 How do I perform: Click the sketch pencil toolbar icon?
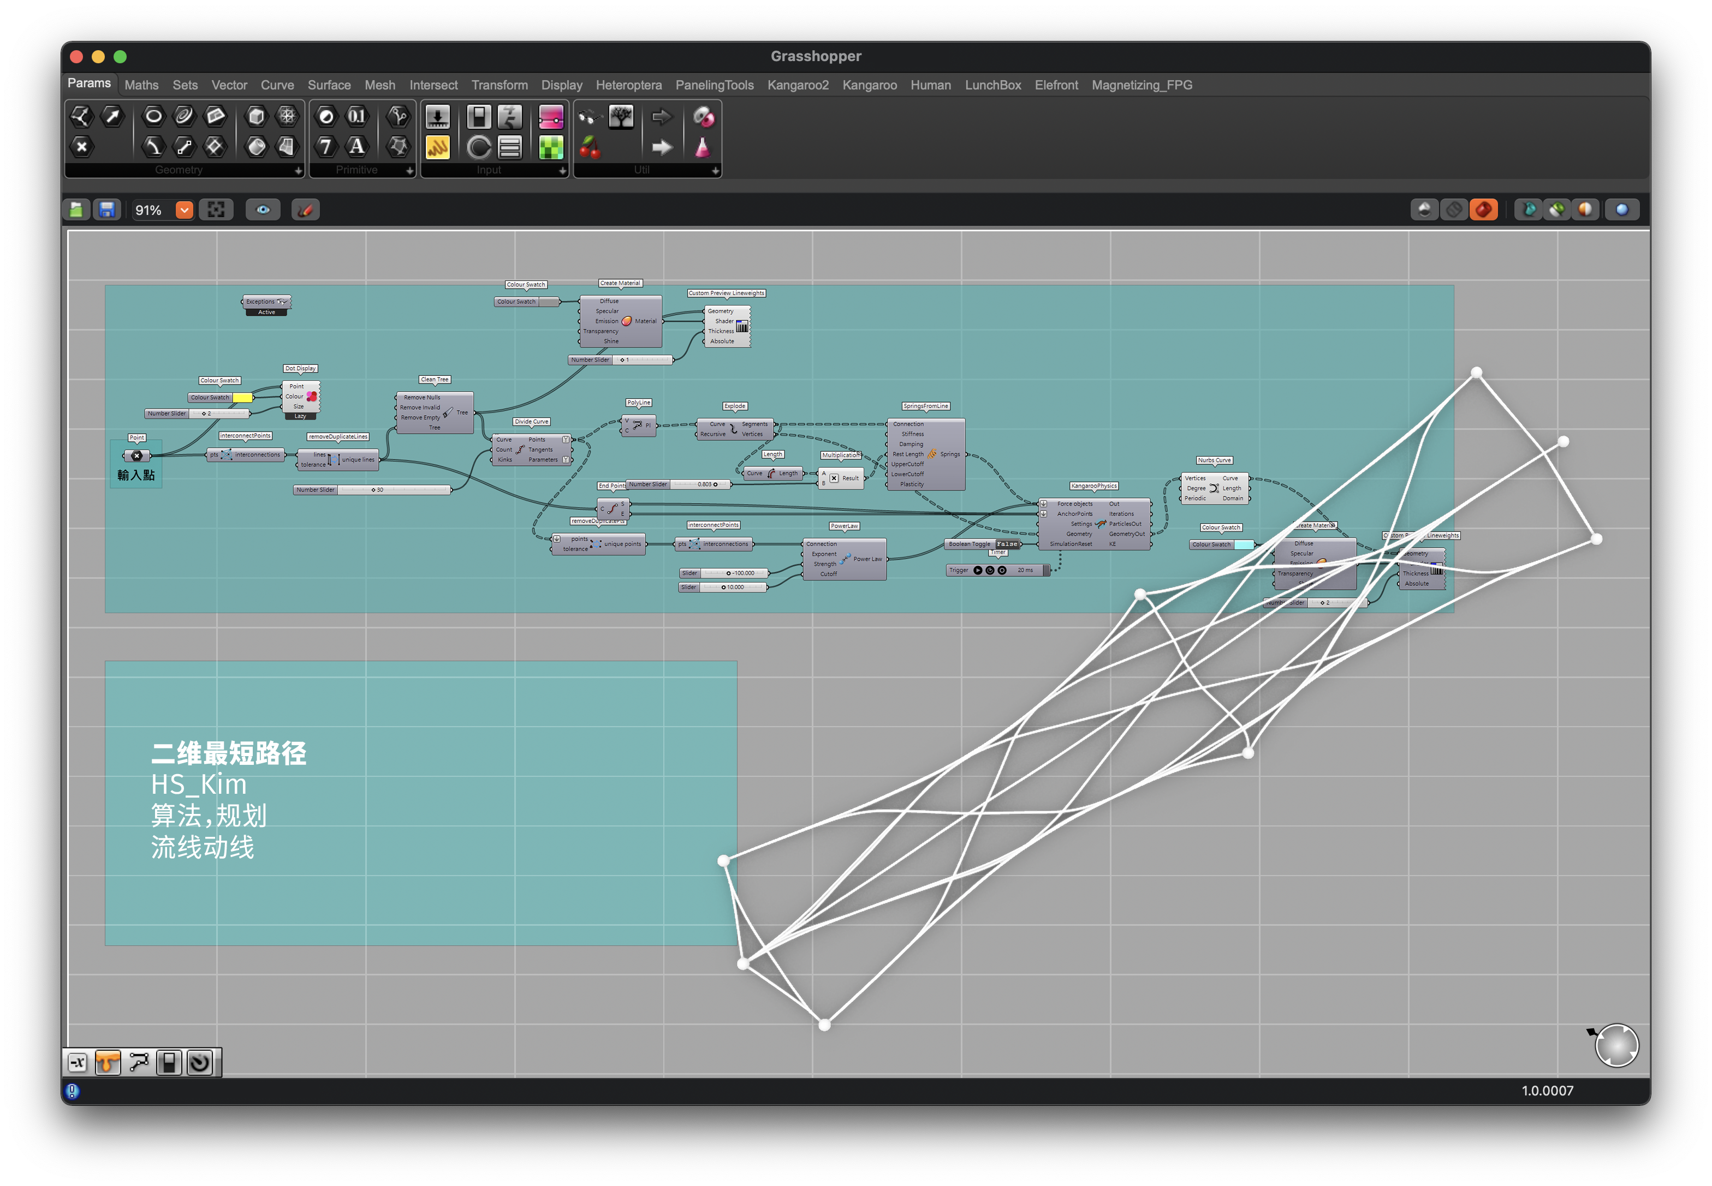[305, 210]
